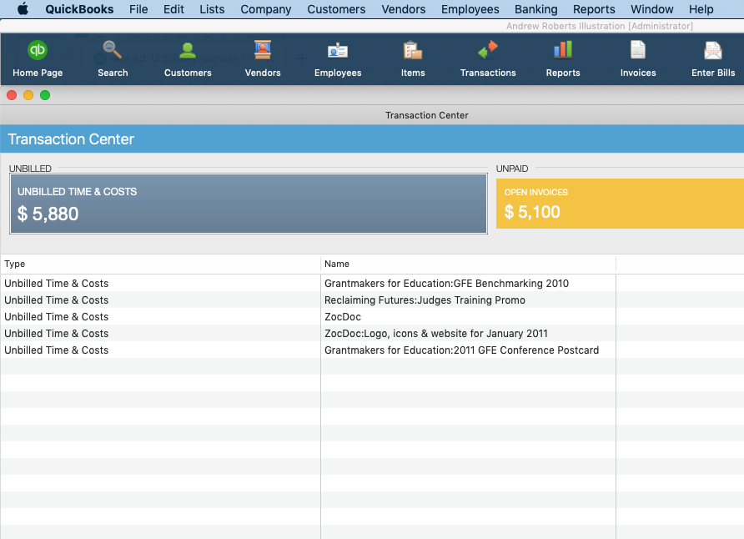The height and width of the screenshot is (539, 744).
Task: Select the ZocDoc:Logo, icons & website row
Action: 435,334
